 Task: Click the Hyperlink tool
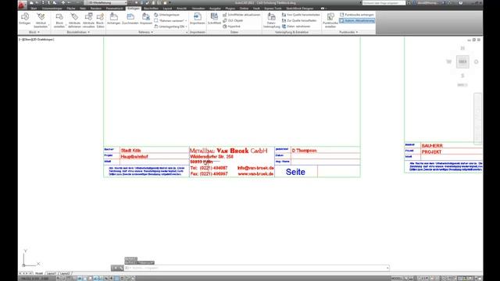231,27
